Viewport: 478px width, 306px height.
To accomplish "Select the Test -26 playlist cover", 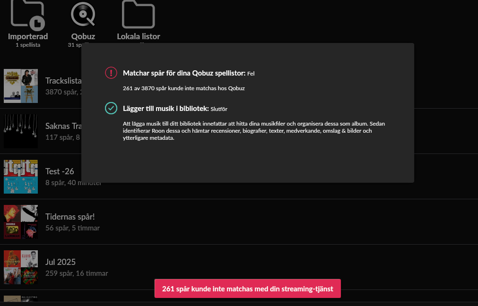I will (21, 177).
